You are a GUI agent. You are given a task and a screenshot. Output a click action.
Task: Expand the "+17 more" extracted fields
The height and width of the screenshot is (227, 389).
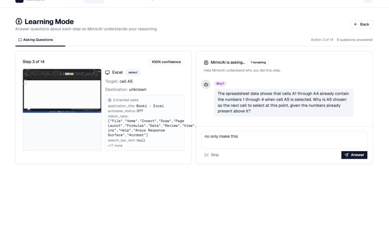115,146
